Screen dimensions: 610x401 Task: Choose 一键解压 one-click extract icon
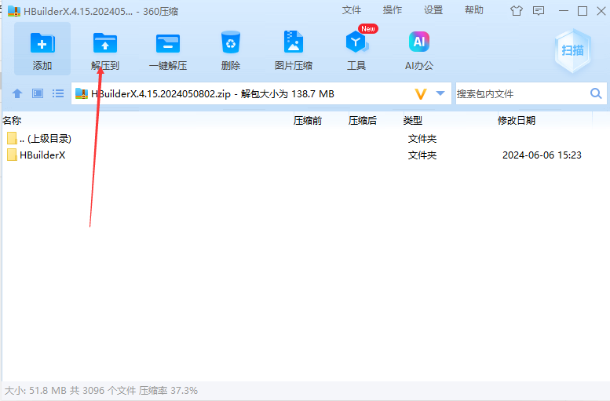click(168, 43)
